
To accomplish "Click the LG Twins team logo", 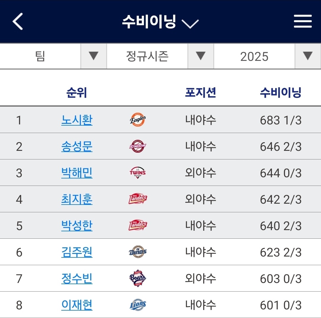I will pyautogui.click(x=138, y=173).
